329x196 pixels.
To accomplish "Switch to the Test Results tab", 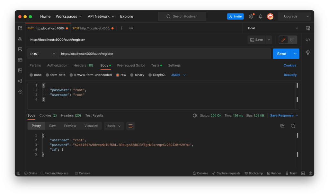I will click(x=94, y=116).
